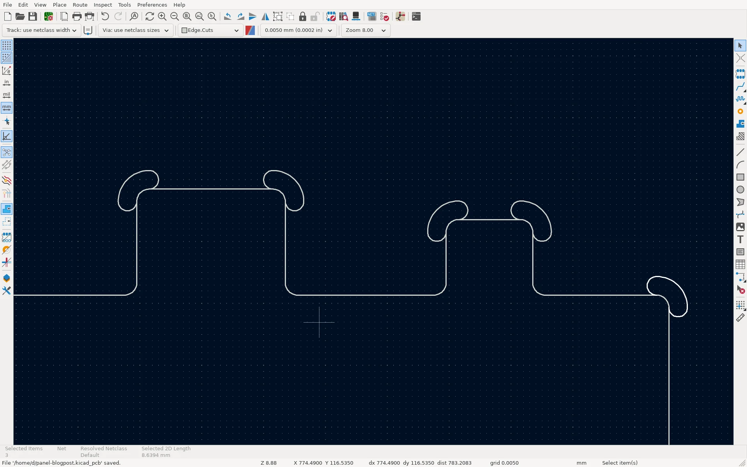Switch units to inches
Screen dimensions: 747x467
(7, 83)
